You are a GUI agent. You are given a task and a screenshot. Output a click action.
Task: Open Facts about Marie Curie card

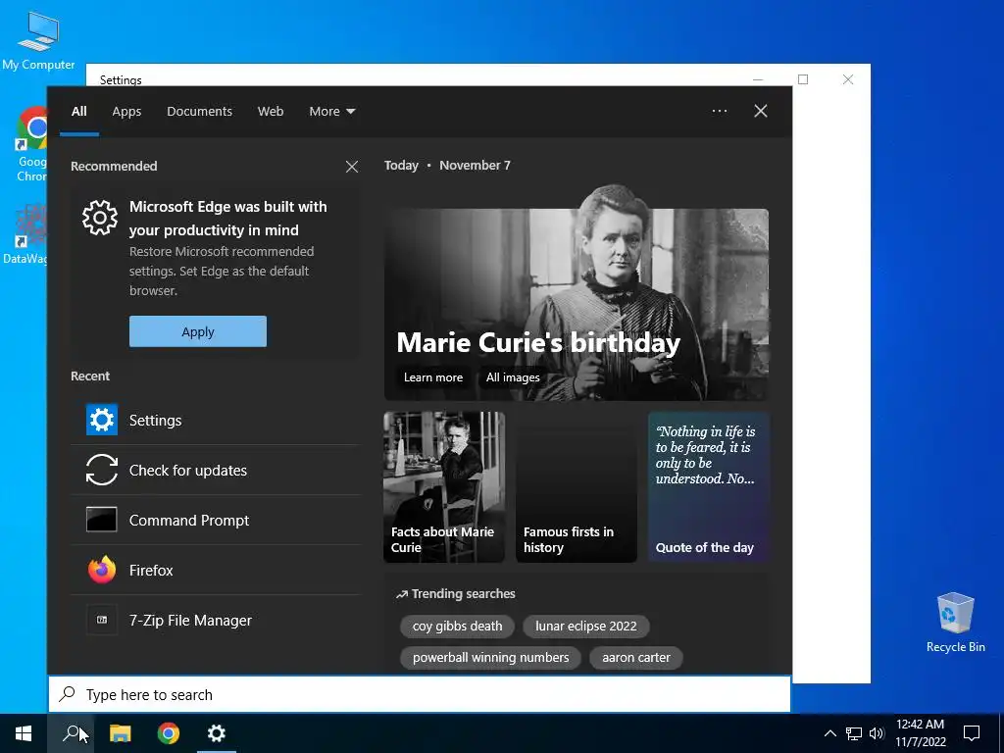(444, 486)
